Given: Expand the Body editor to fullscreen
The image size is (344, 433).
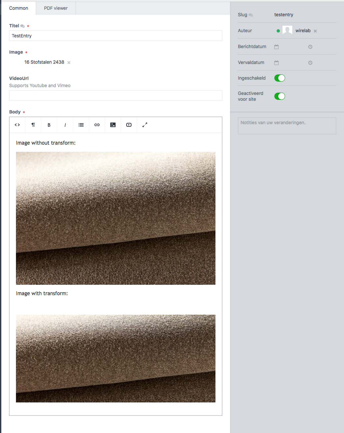Looking at the screenshot, I should point(144,125).
